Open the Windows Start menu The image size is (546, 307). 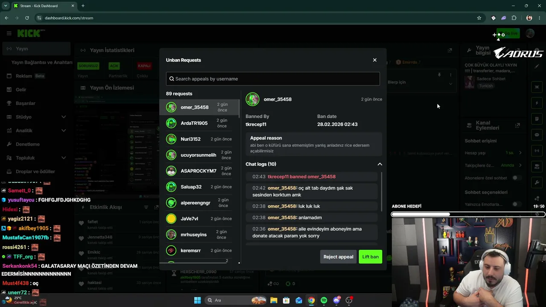(x=197, y=300)
